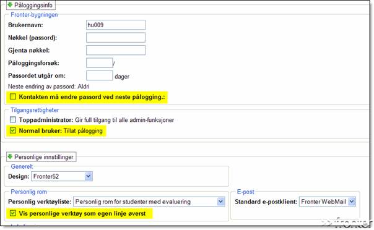This screenshot has height=230, width=374.
Task: Open the Design dropdown showing Fronter52
Action: [x=62, y=176]
